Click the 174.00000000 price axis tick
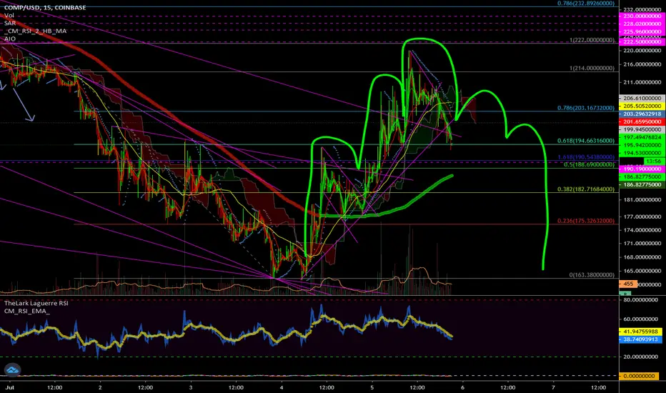This screenshot has width=666, height=393. [642, 230]
